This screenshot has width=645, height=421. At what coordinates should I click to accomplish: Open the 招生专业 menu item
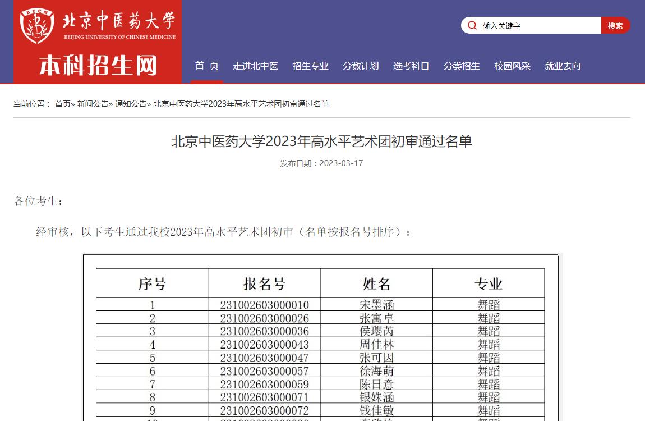[x=310, y=66]
